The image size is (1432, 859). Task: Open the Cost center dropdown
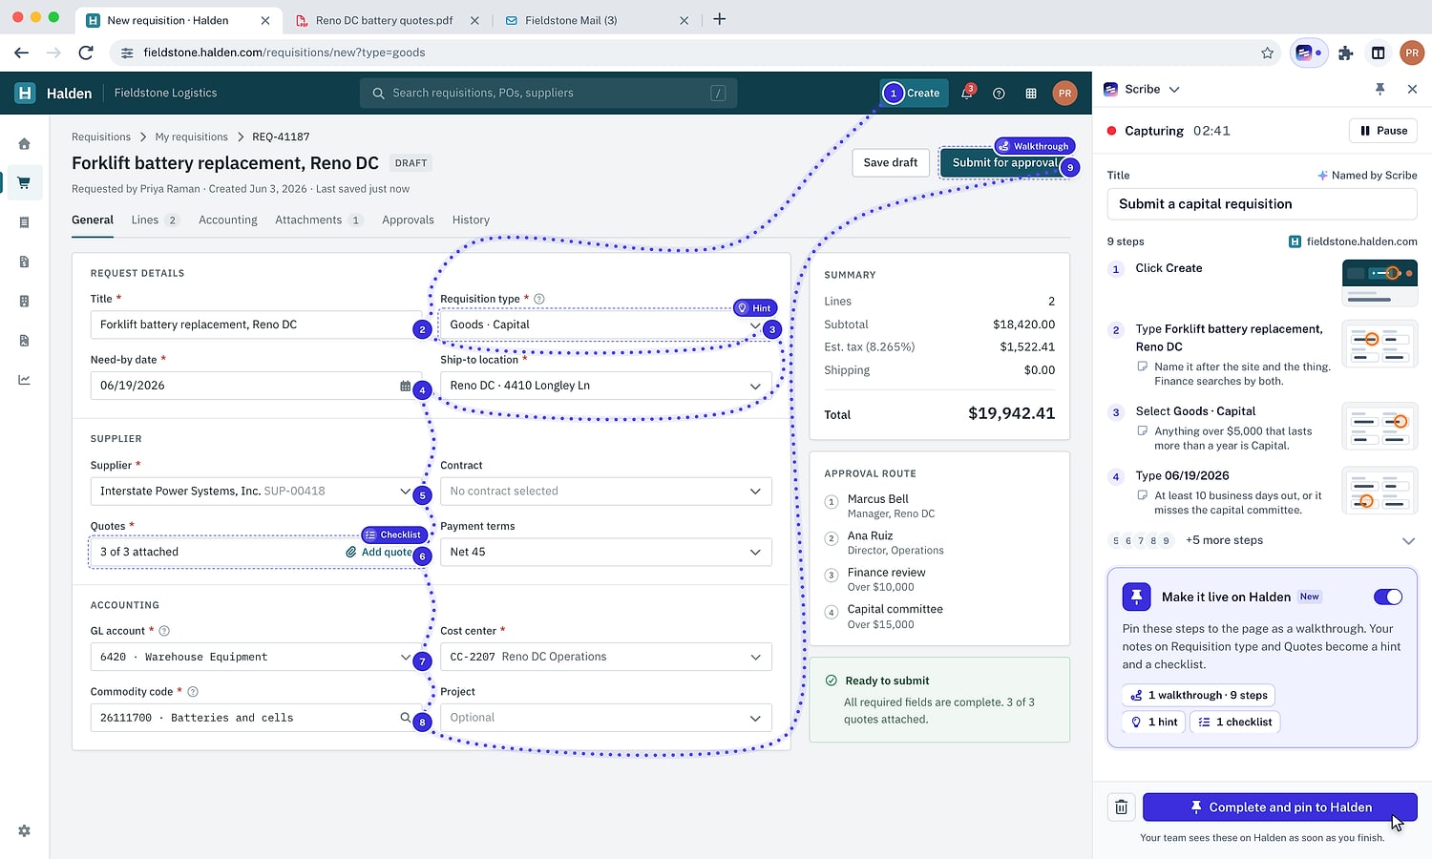coord(606,657)
